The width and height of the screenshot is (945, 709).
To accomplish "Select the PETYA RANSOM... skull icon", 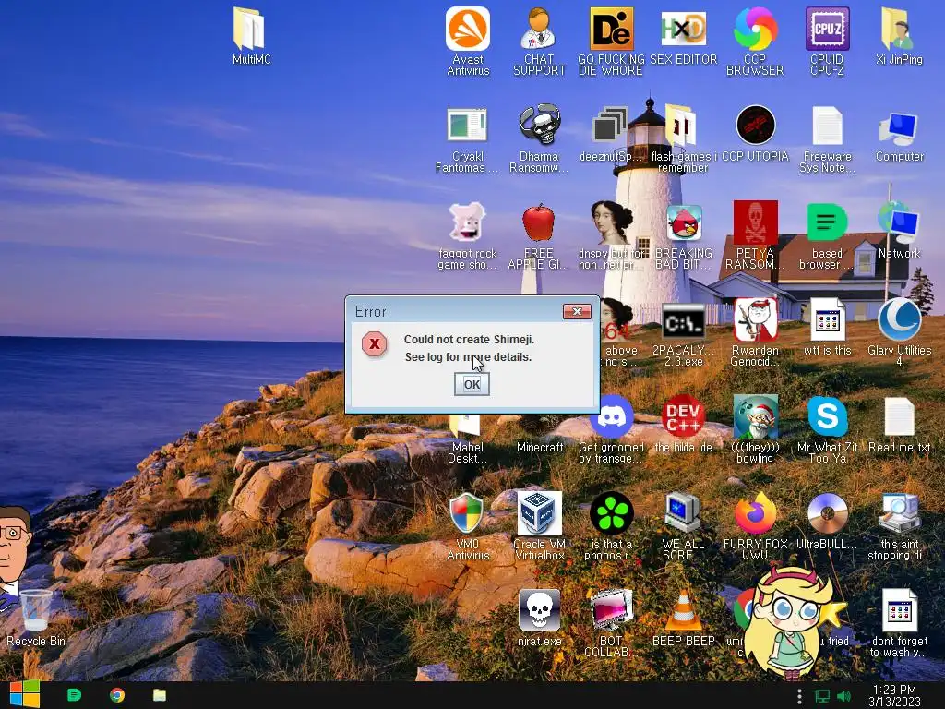I will [755, 235].
